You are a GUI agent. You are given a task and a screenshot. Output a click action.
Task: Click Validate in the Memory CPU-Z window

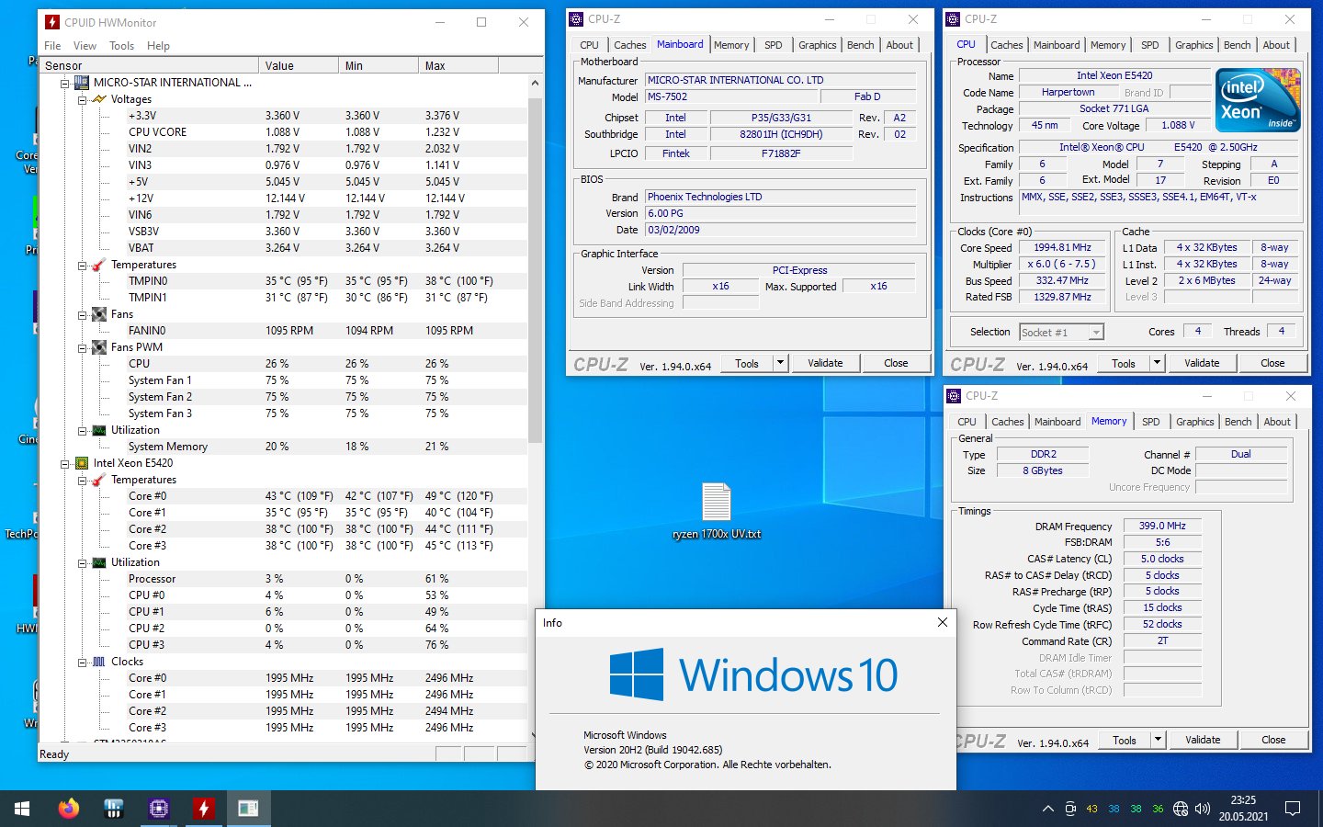[x=1203, y=740]
